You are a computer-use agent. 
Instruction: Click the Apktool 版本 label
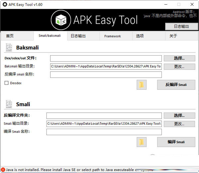[183, 12]
